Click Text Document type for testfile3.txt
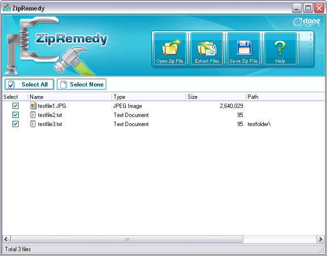The width and height of the screenshot is (327, 256). (x=131, y=124)
